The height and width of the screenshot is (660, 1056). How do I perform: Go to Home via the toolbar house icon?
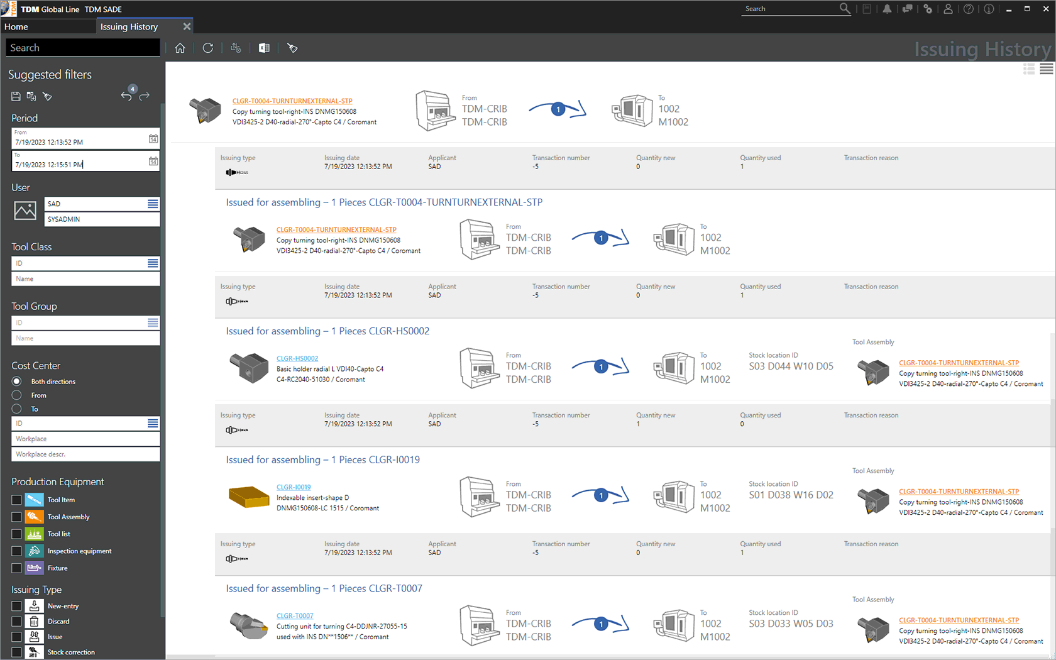pyautogui.click(x=180, y=48)
